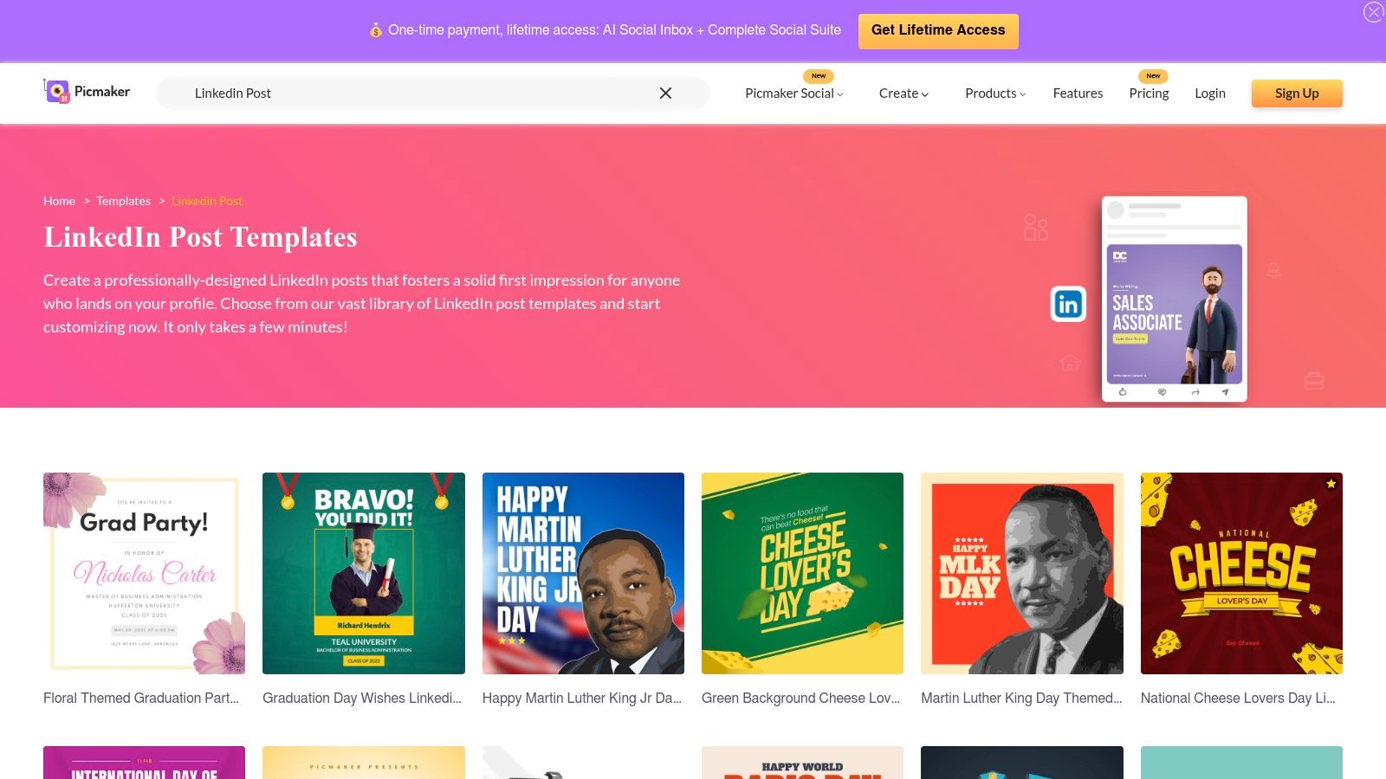
Task: Open the Login link
Action: pos(1209,93)
